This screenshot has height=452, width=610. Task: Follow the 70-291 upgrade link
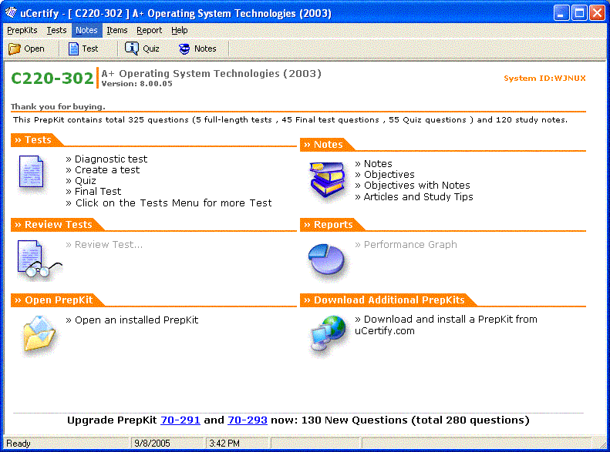pos(180,420)
